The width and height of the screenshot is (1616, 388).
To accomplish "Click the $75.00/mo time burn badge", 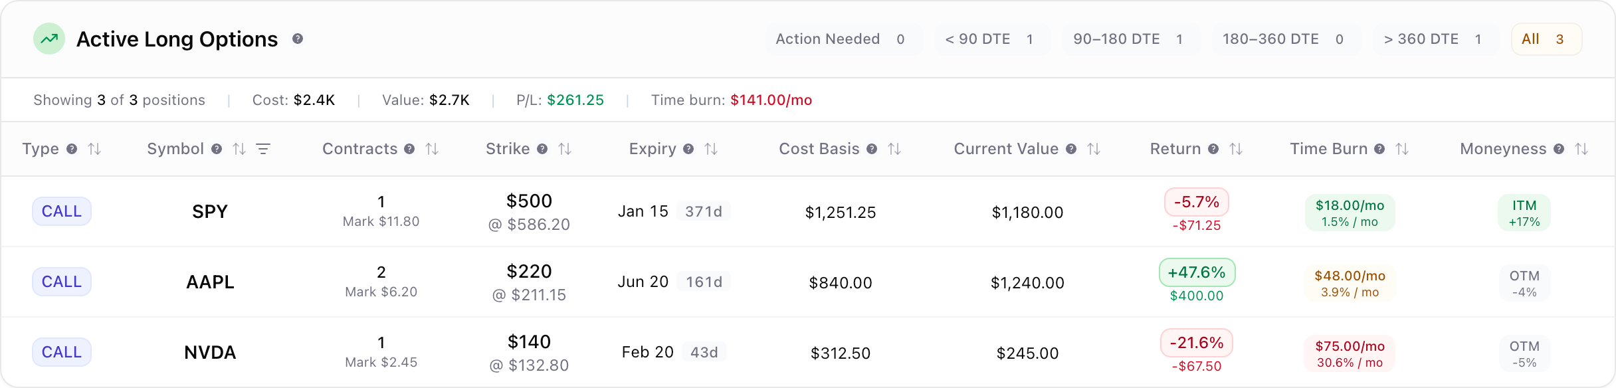I will pos(1350,353).
